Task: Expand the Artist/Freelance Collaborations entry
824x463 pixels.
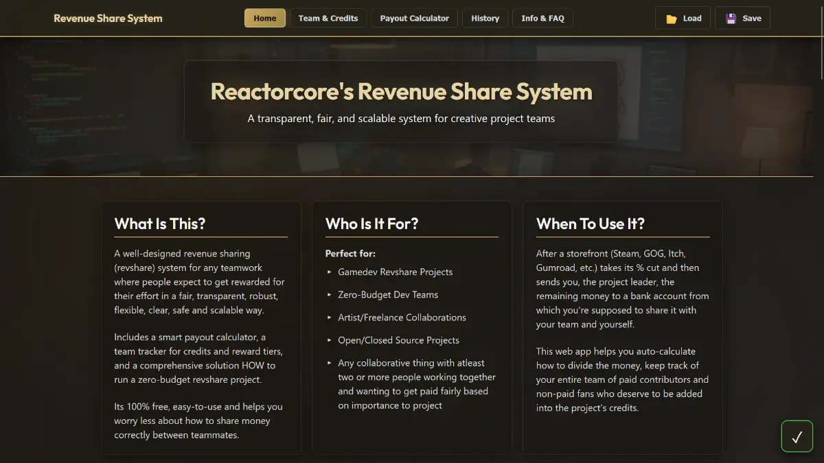Action: [x=402, y=317]
